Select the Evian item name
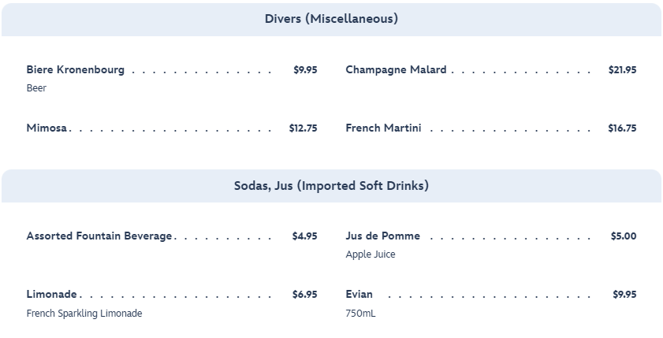Viewport: 663px width, 338px height. (x=359, y=295)
